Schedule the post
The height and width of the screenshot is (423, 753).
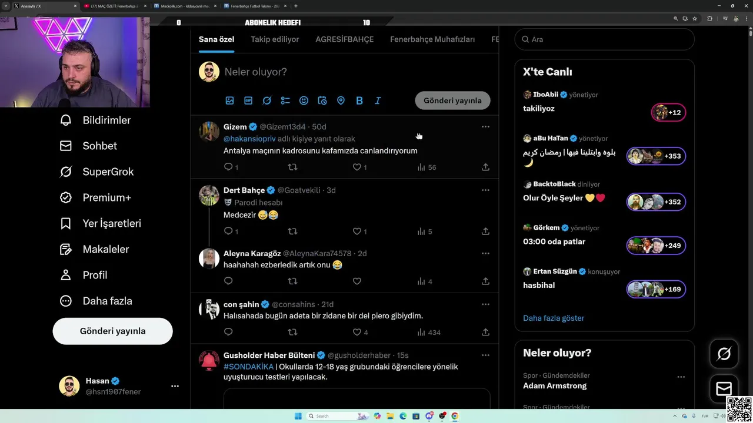point(322,100)
